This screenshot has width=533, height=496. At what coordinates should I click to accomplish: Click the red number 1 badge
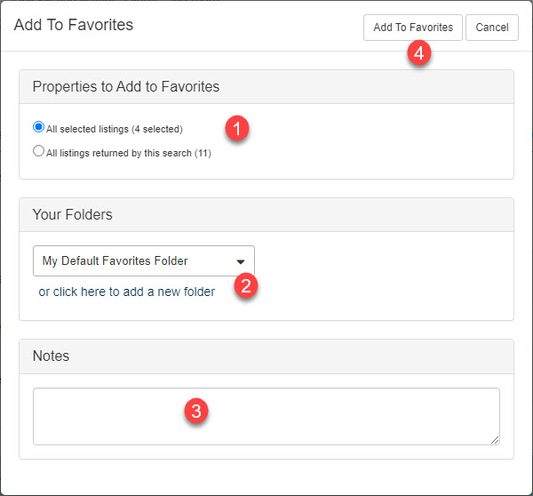[237, 128]
